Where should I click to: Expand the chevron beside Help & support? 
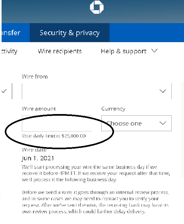(155, 51)
